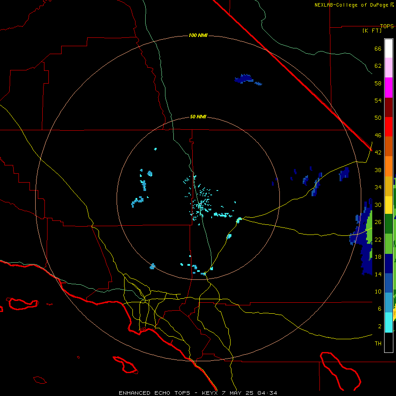Select the [K FT] units label
The width and height of the screenshot is (396, 396).
point(372,31)
